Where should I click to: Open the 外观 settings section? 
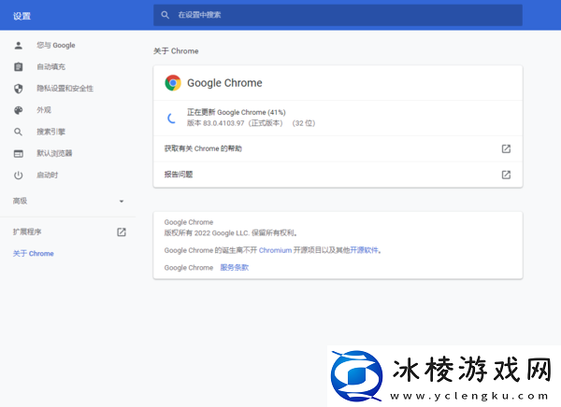[44, 110]
